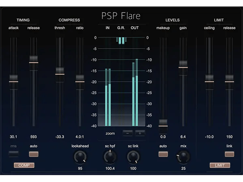Click the G.R. gain reduction meter

pos(122,41)
